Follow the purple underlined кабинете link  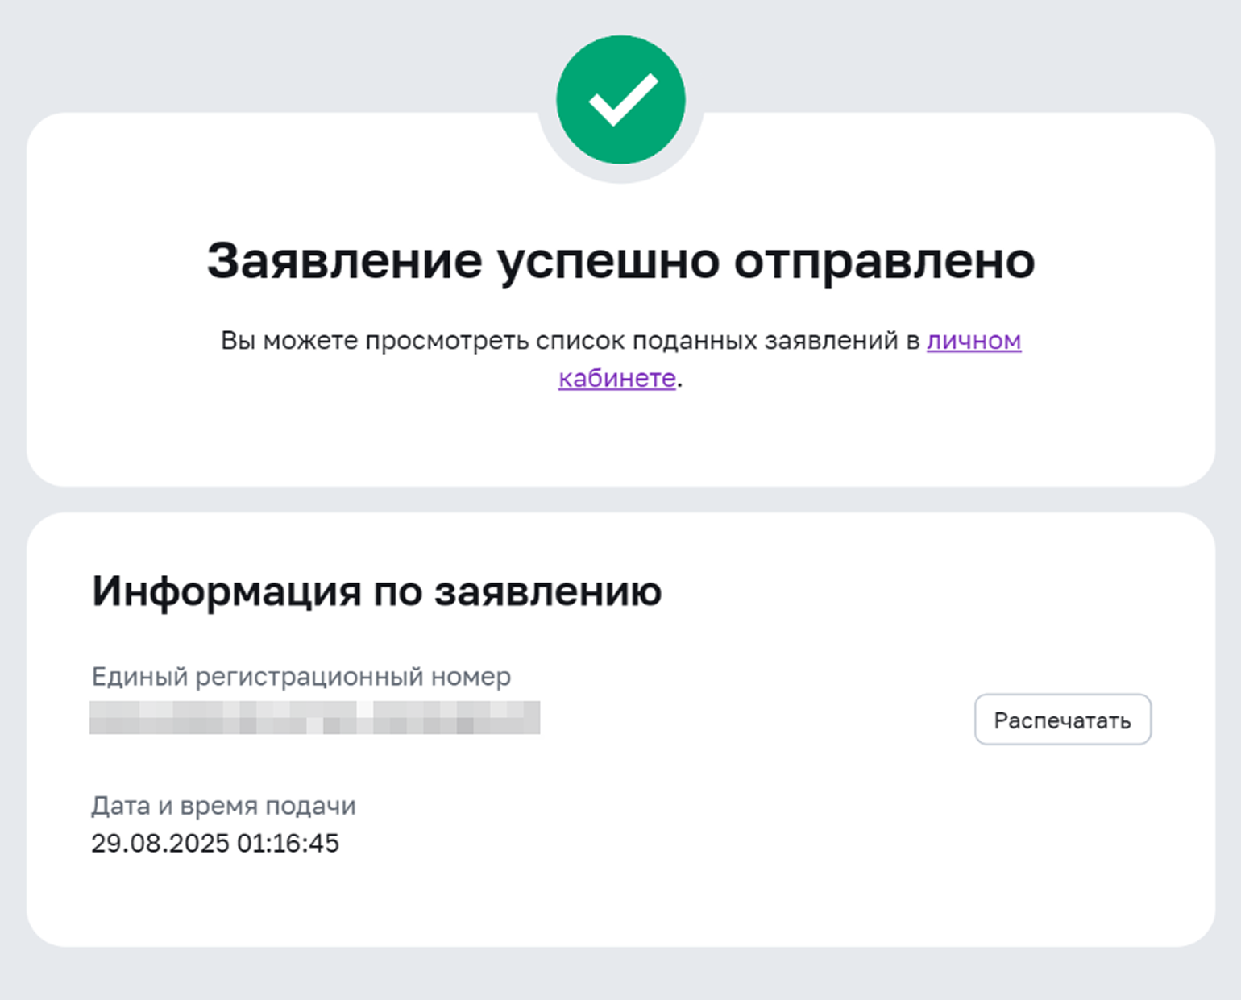click(616, 378)
